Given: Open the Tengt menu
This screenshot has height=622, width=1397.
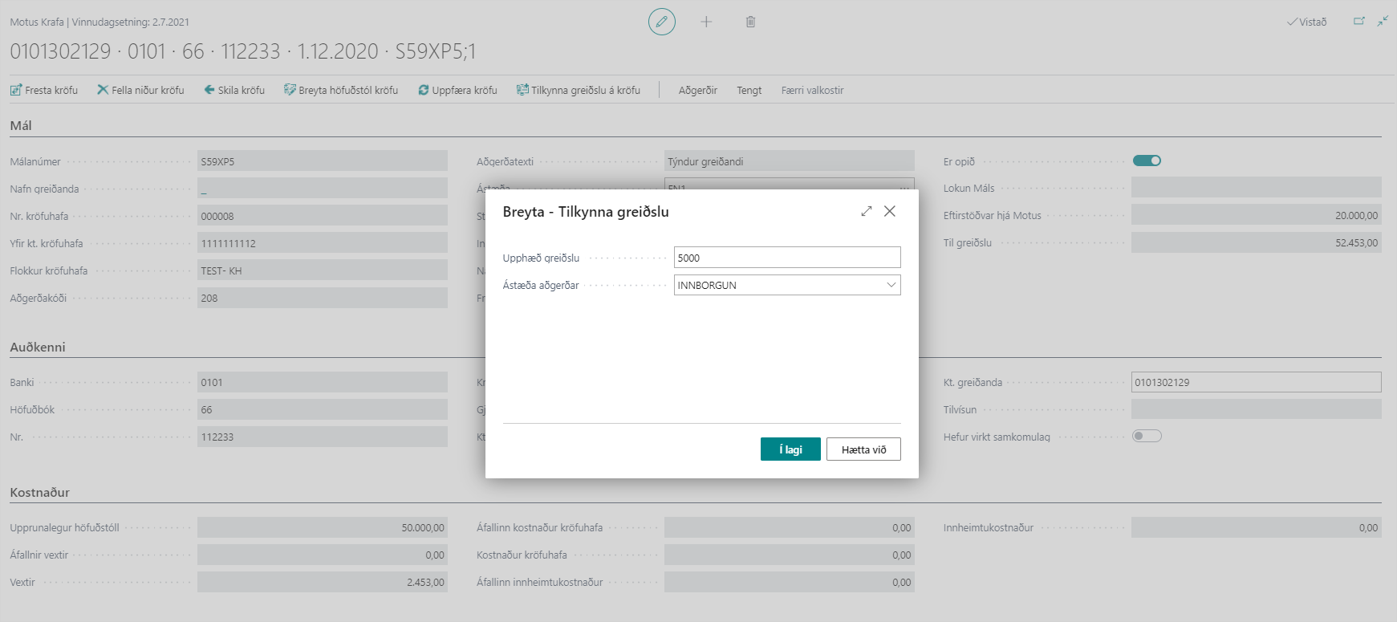Looking at the screenshot, I should click(749, 90).
